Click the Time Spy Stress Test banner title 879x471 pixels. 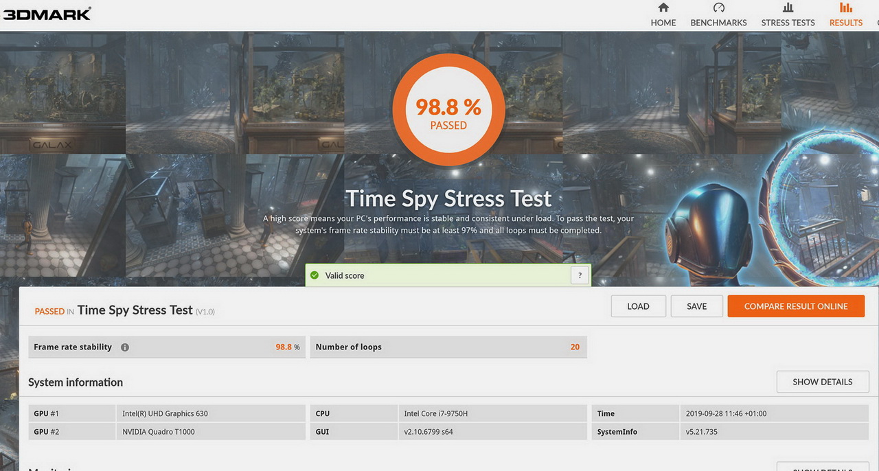coord(448,198)
